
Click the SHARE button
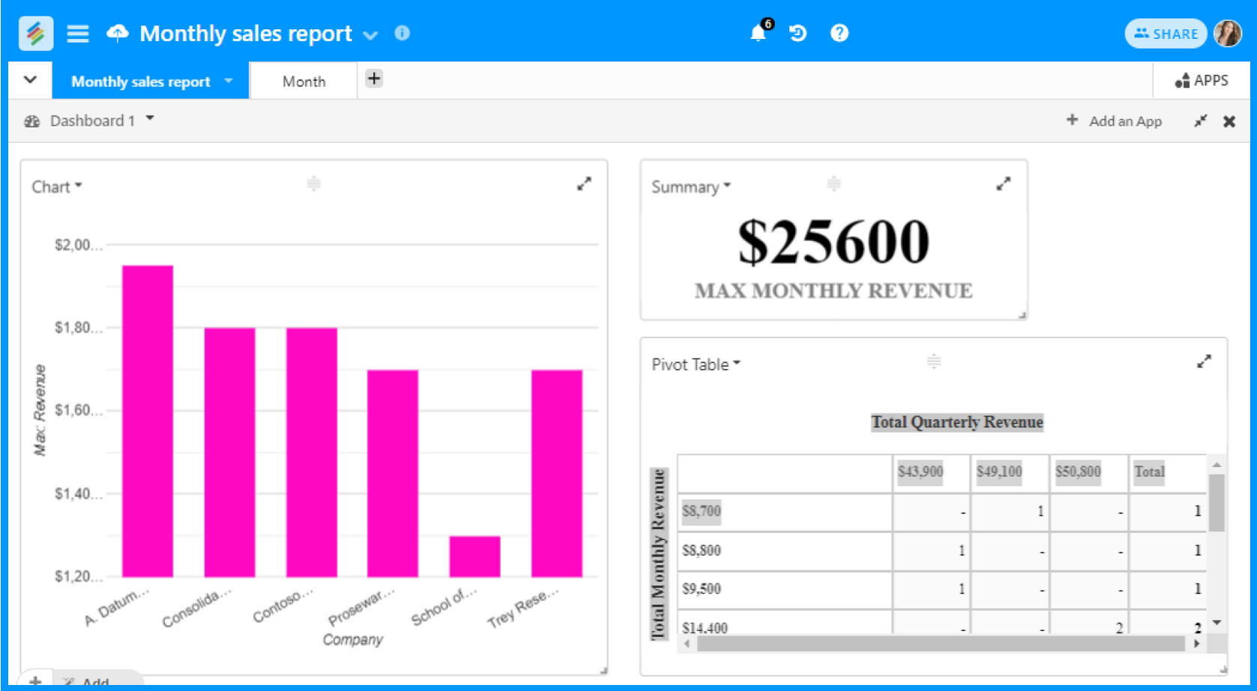(x=1166, y=34)
